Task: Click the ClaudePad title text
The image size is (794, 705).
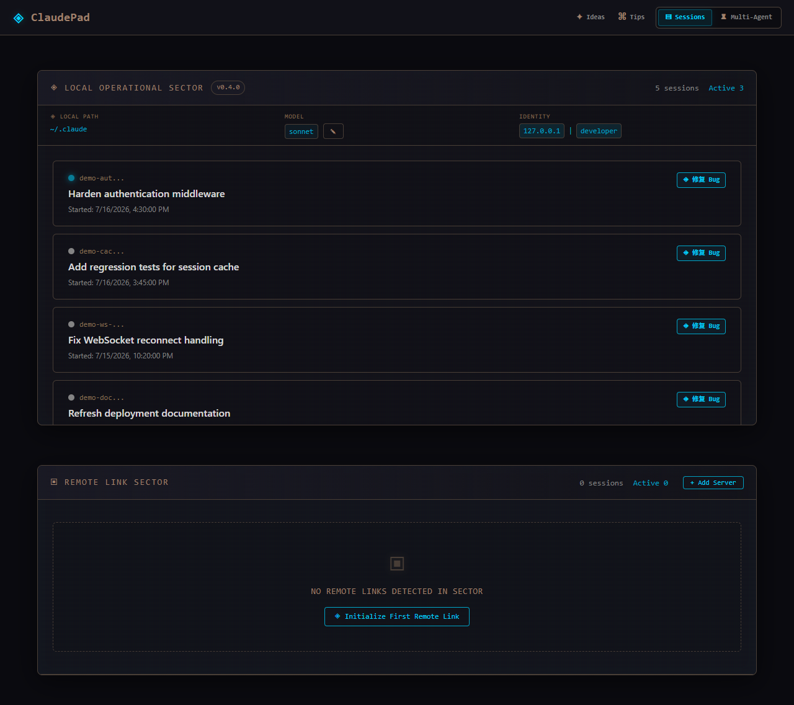Action: pos(60,17)
